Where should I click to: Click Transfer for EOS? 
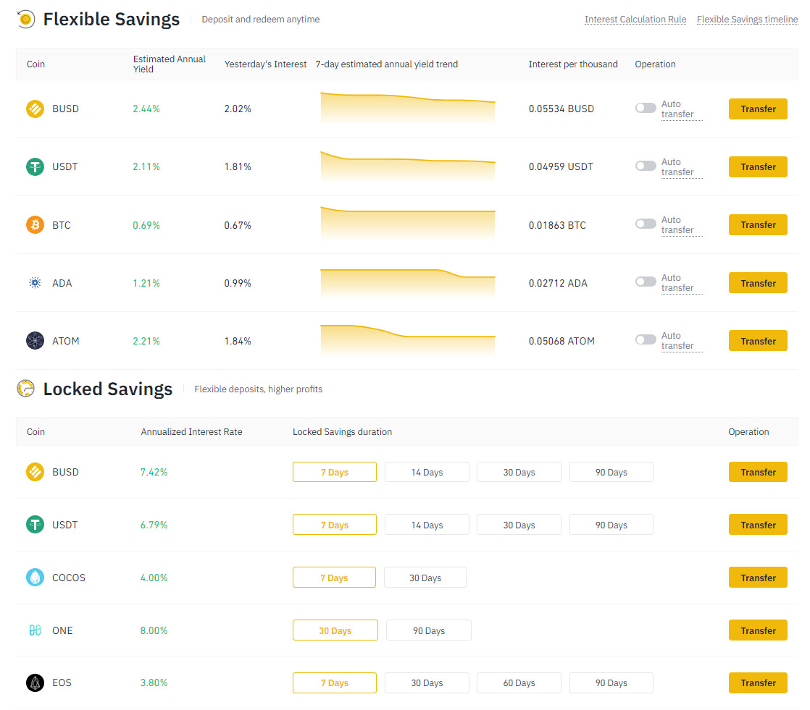(x=758, y=682)
